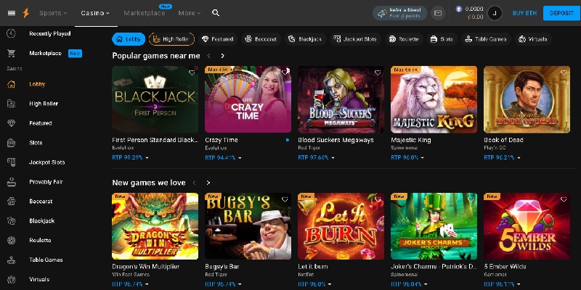Image resolution: width=581 pixels, height=290 pixels.
Task: Open the search magnifier icon
Action: (x=216, y=13)
